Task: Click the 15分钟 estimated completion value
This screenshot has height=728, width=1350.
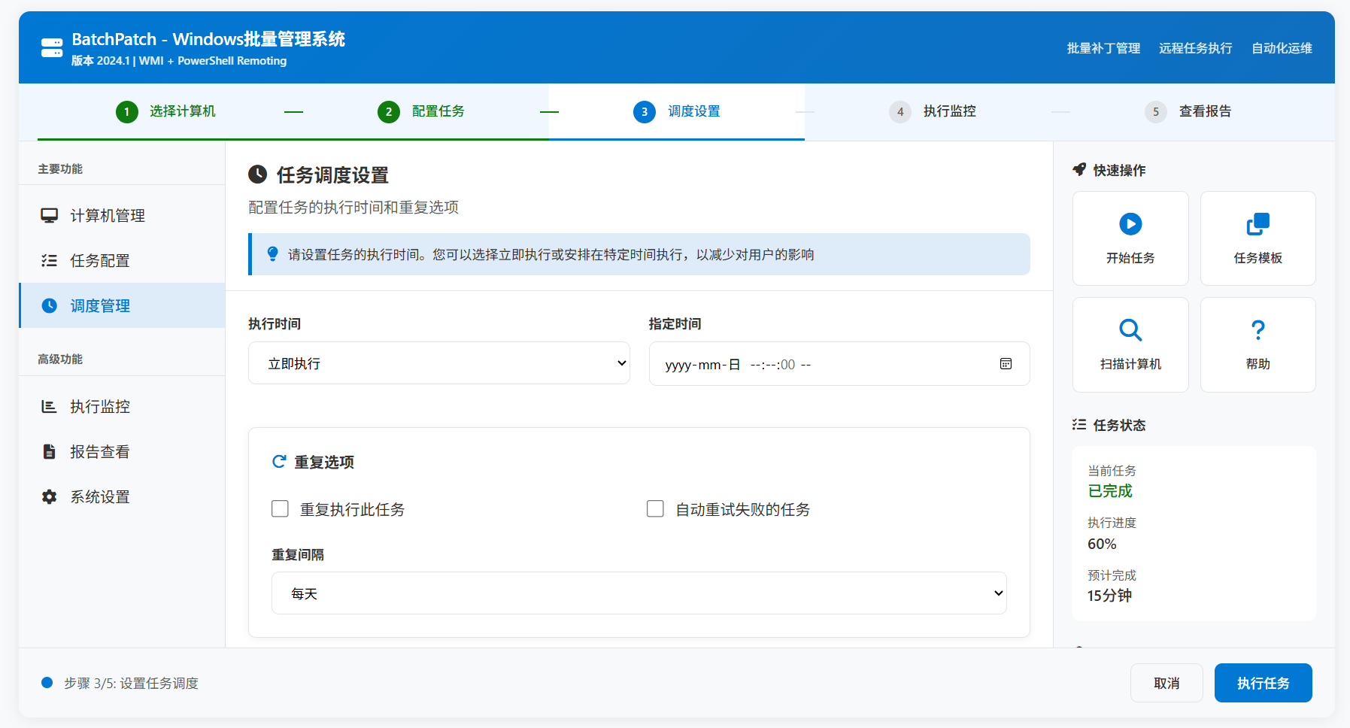Action: 1109,596
